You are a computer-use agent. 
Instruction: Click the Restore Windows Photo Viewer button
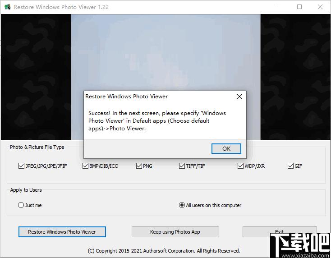click(62, 232)
